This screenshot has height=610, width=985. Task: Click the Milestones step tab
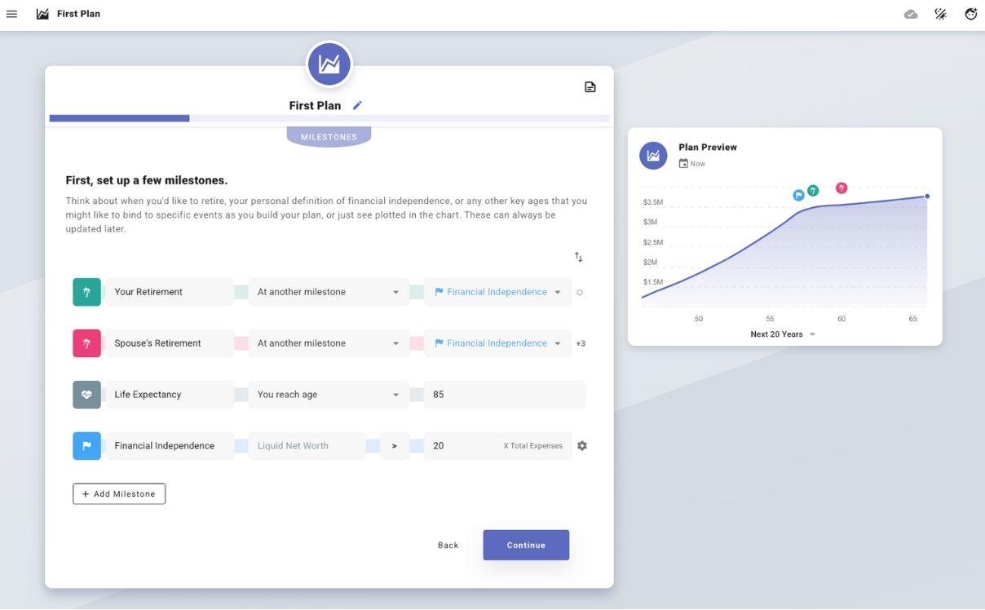point(329,137)
